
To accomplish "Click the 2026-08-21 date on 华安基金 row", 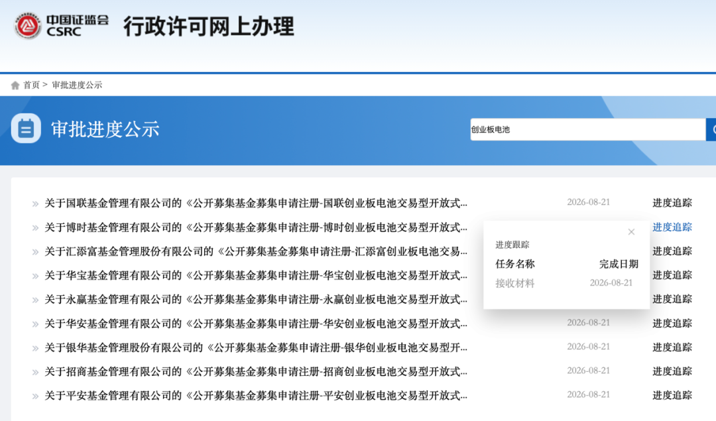I will [x=588, y=323].
